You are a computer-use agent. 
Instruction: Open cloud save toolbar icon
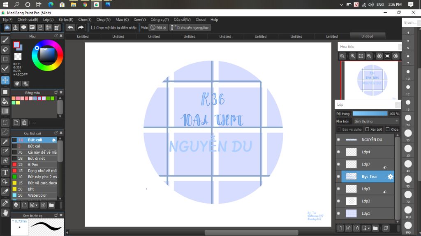coord(7,27)
